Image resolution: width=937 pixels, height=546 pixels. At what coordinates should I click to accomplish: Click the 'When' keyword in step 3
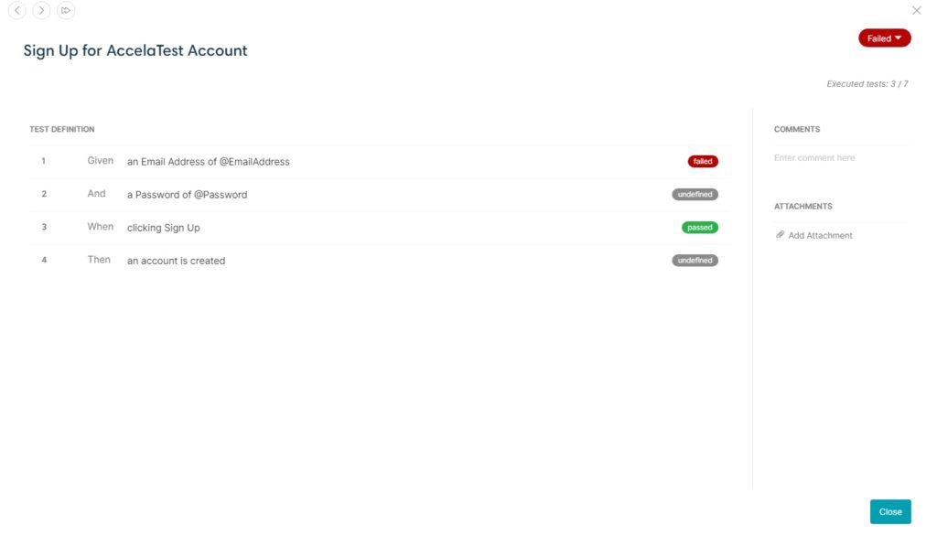[100, 227]
